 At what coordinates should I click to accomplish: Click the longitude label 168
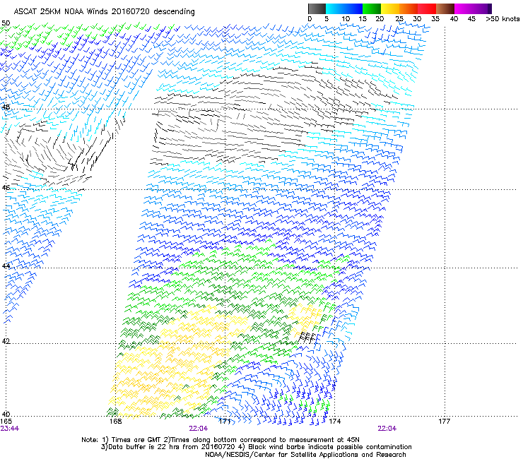tap(116, 422)
